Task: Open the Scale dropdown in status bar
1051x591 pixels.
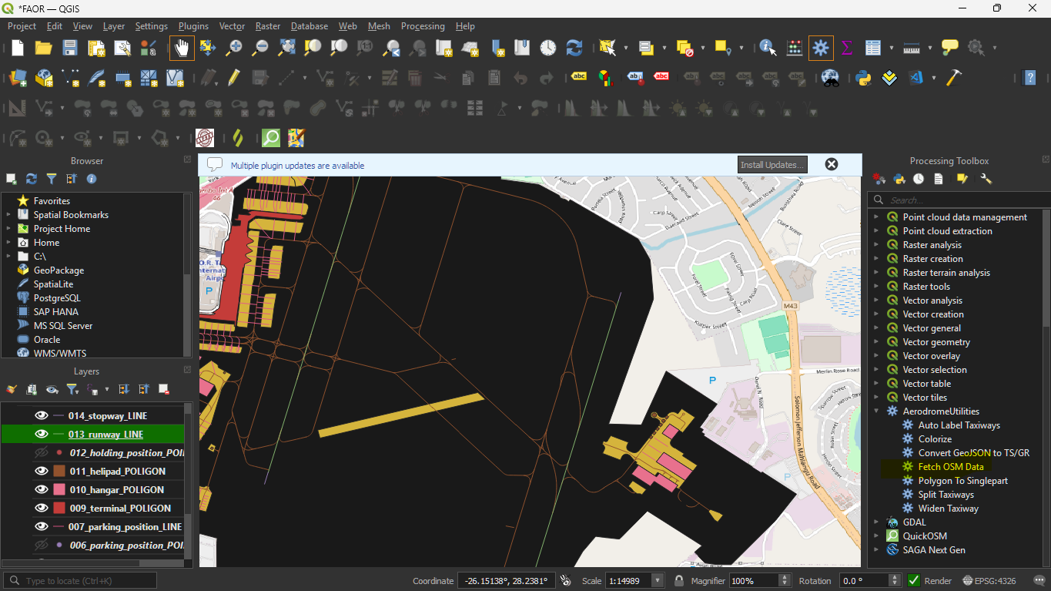Action: pyautogui.click(x=658, y=581)
